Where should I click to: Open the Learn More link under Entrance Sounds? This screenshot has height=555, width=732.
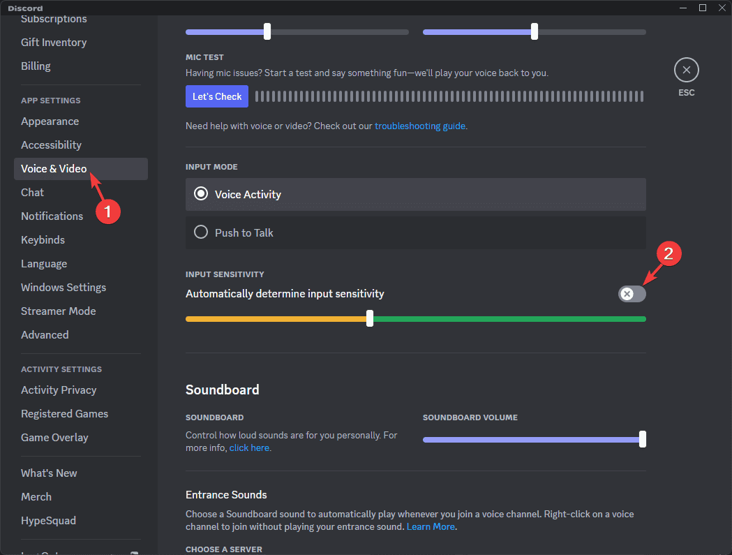pyautogui.click(x=431, y=526)
